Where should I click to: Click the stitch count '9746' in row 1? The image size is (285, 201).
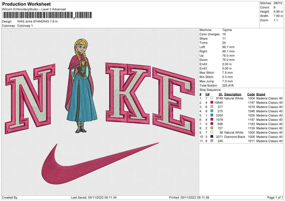pyautogui.click(x=219, y=98)
